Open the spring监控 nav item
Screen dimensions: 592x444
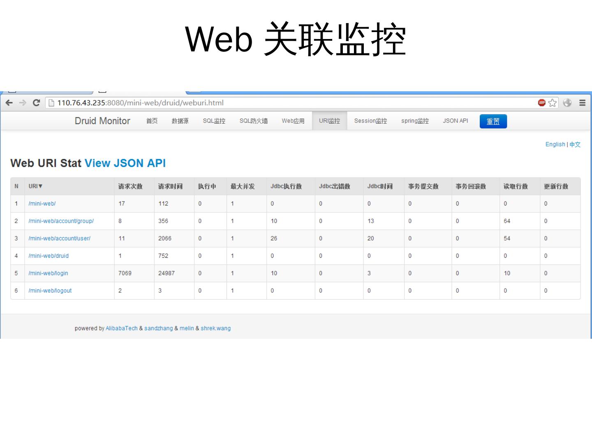click(415, 121)
